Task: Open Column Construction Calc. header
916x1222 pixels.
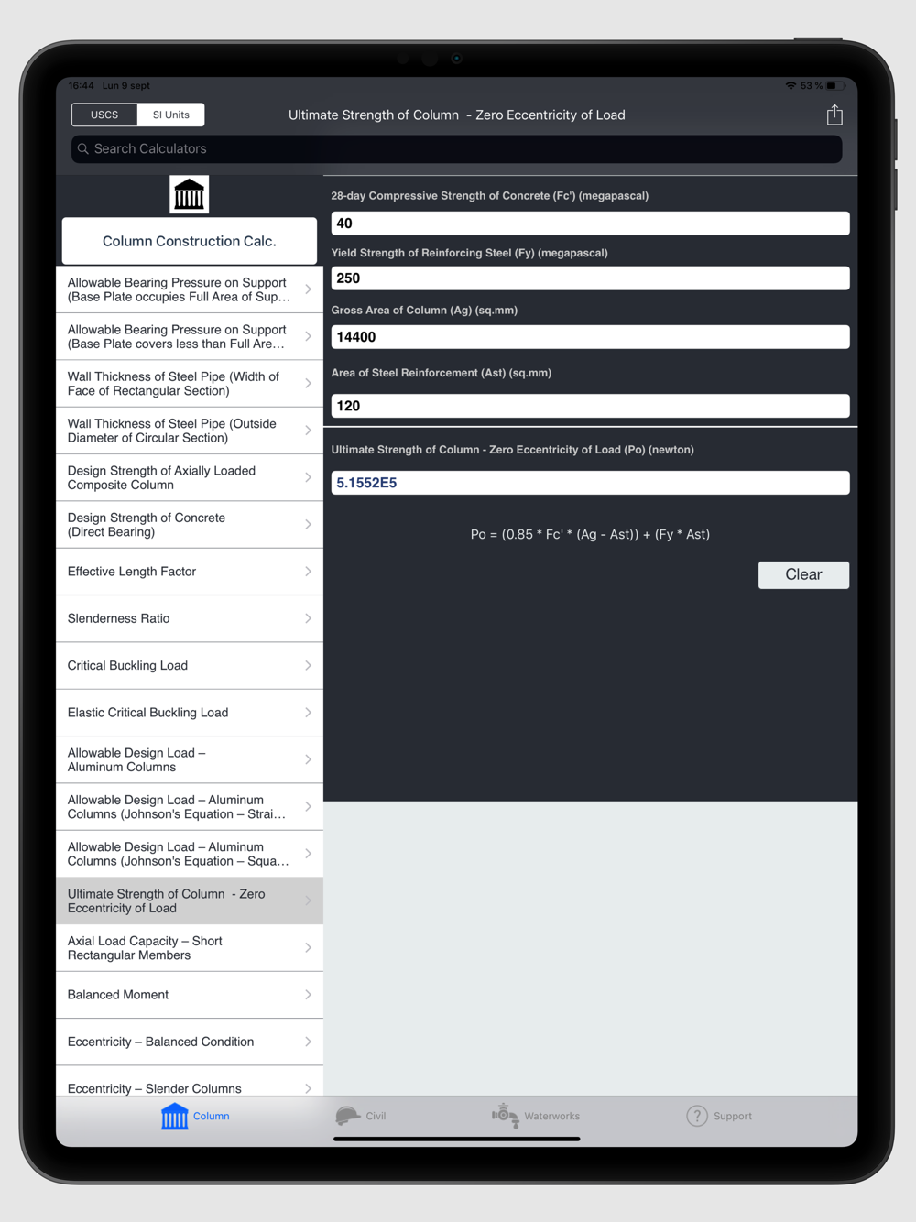Action: click(x=190, y=241)
